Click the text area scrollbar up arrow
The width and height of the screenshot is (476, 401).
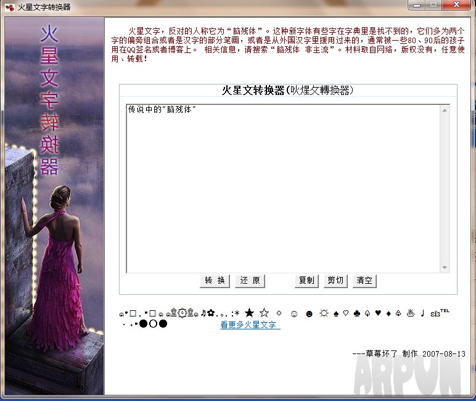(445, 110)
